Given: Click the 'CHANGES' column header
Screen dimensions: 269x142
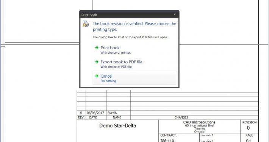Looking at the screenshot, I should (181, 117).
